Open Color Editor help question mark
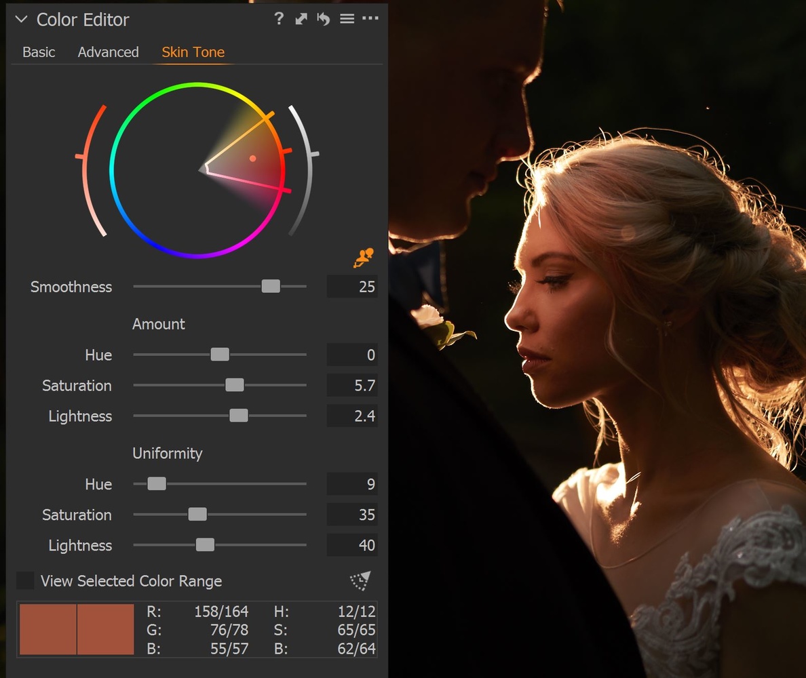Screen dimensions: 806x678 point(279,19)
